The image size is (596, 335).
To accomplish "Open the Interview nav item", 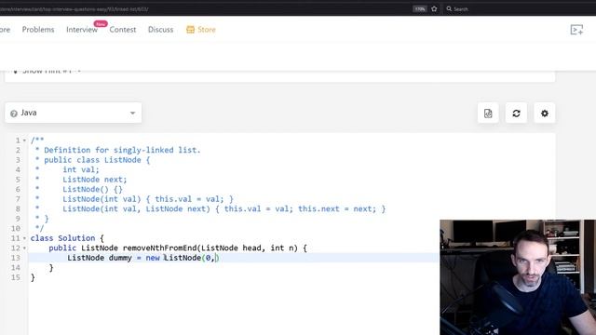I will click(82, 30).
